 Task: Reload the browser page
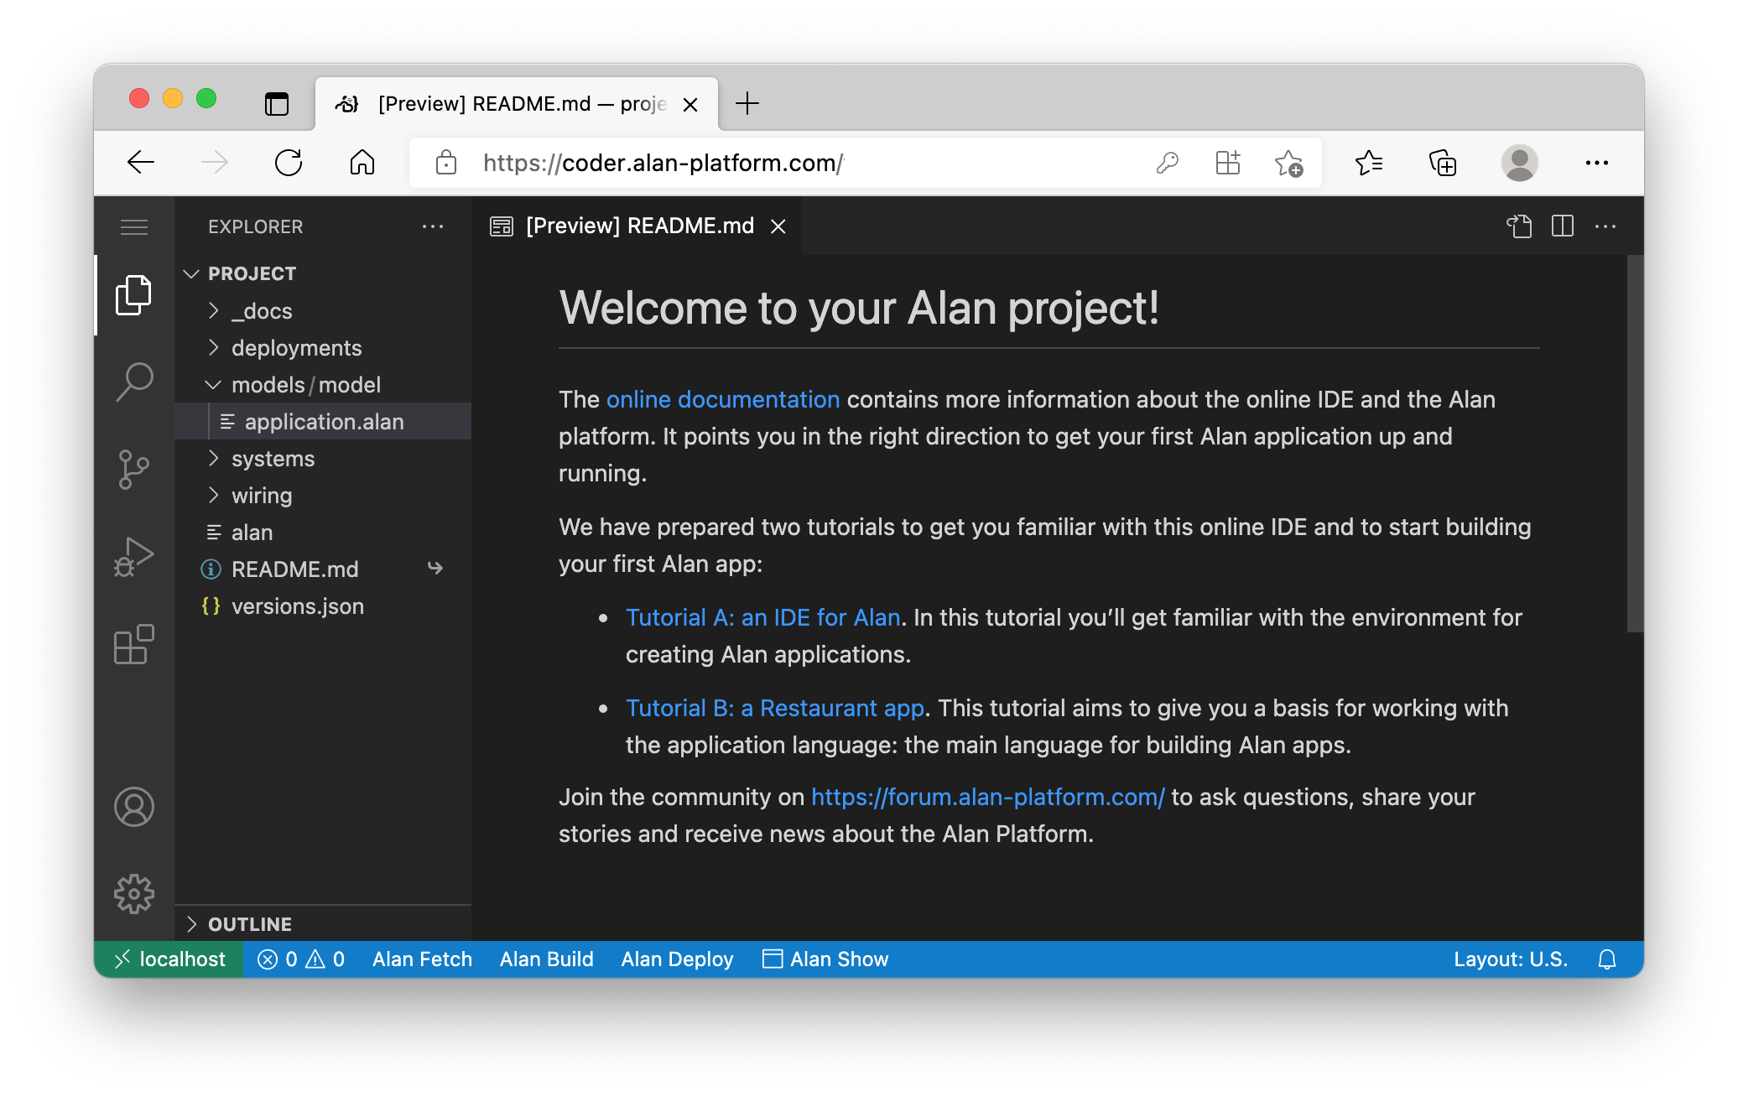(x=289, y=163)
